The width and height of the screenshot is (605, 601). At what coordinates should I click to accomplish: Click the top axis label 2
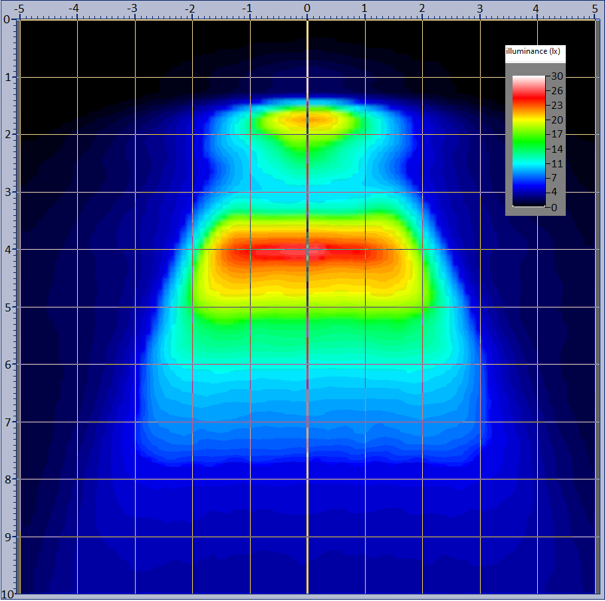(x=422, y=9)
